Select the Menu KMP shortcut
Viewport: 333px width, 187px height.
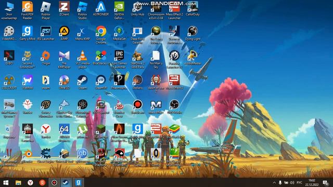coord(82,33)
